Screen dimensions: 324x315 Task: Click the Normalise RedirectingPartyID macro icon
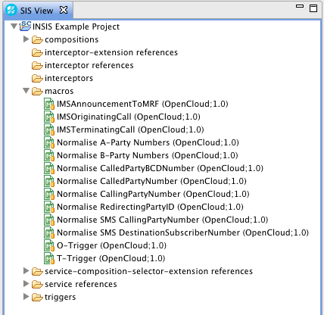point(49,207)
